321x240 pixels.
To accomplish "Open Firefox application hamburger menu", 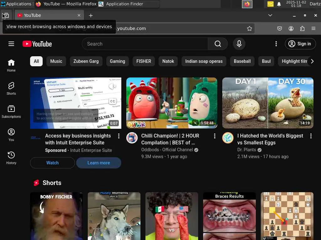I will (x=313, y=28).
